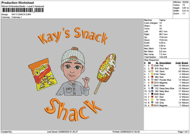Select the Brick Red 679 swatch
Screen dimensions: 190x134
click(152, 69)
